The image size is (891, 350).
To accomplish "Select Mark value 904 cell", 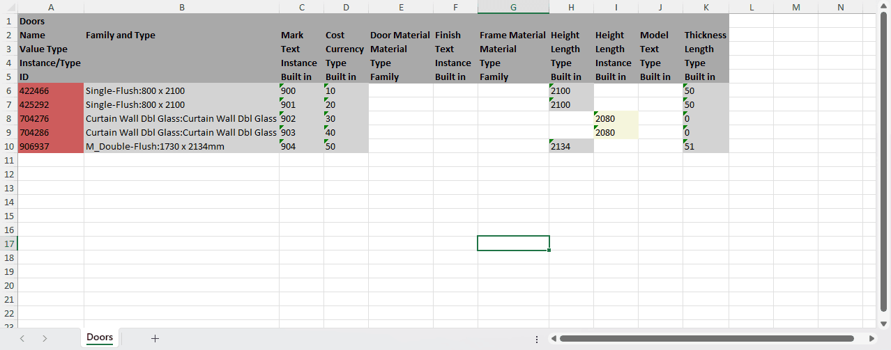I will [301, 146].
